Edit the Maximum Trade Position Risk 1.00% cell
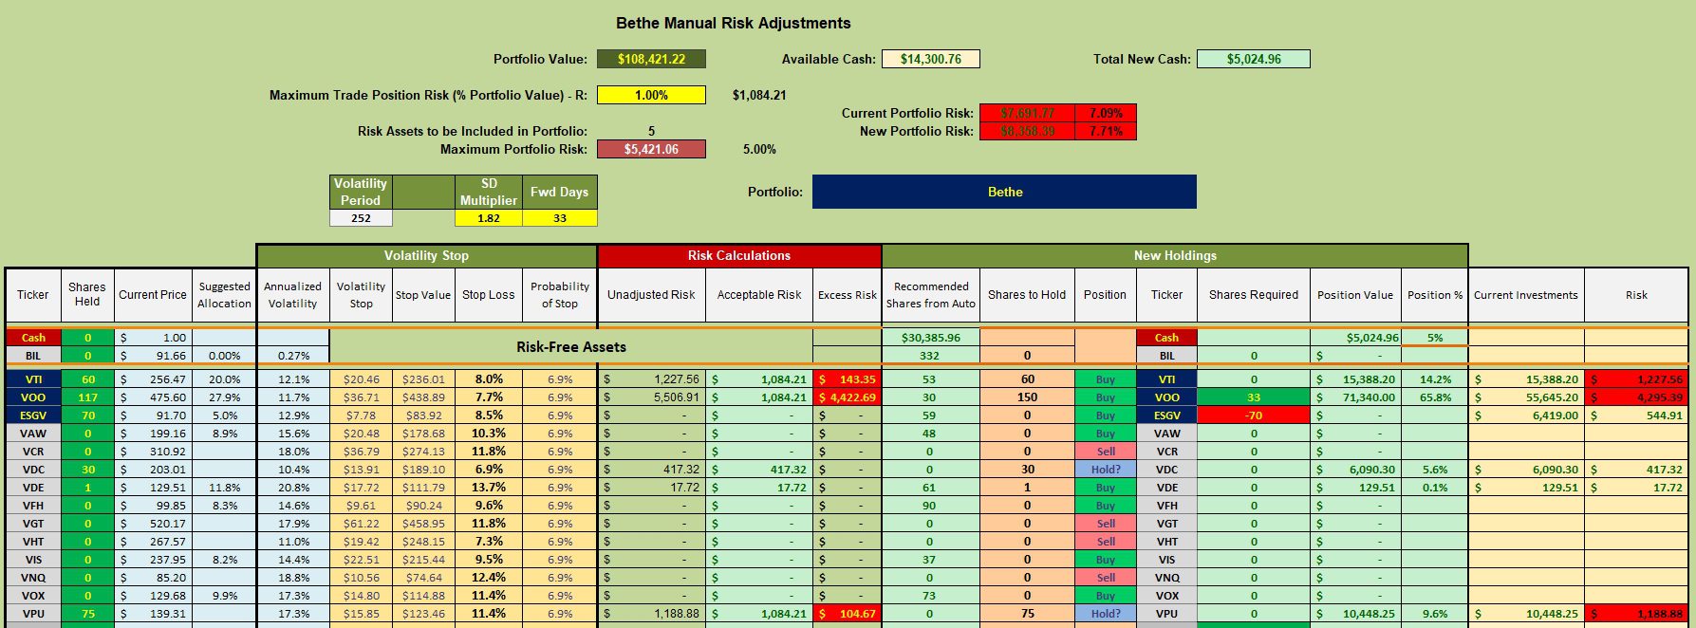Screen dimensions: 1696x628 point(651,95)
